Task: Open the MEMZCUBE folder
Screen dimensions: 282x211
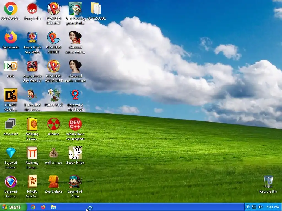Action: [x=96, y=9]
